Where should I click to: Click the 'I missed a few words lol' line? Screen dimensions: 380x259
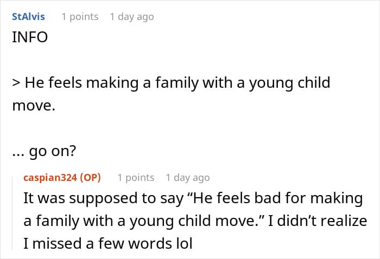tap(108, 243)
